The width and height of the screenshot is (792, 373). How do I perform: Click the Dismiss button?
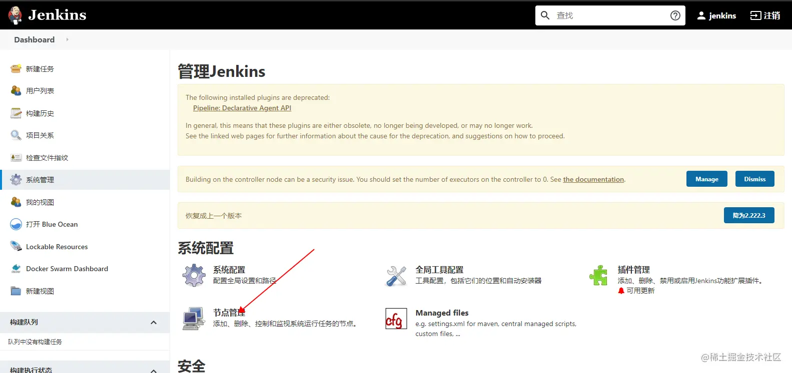(x=754, y=179)
